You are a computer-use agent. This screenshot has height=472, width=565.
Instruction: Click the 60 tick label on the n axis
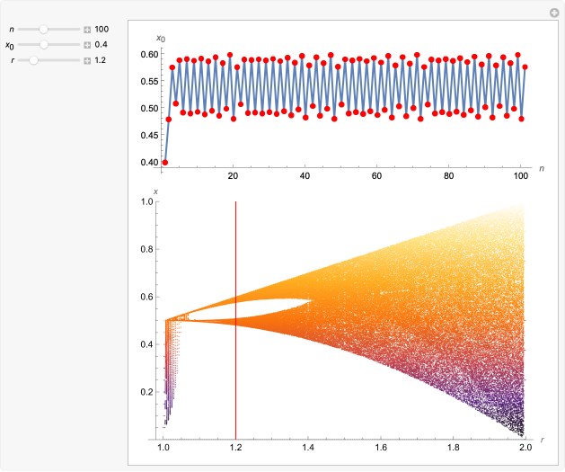(x=376, y=176)
